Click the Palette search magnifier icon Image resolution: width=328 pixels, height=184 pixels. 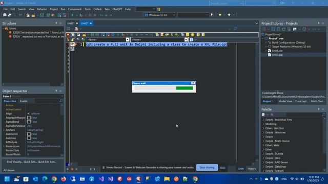tap(323, 114)
